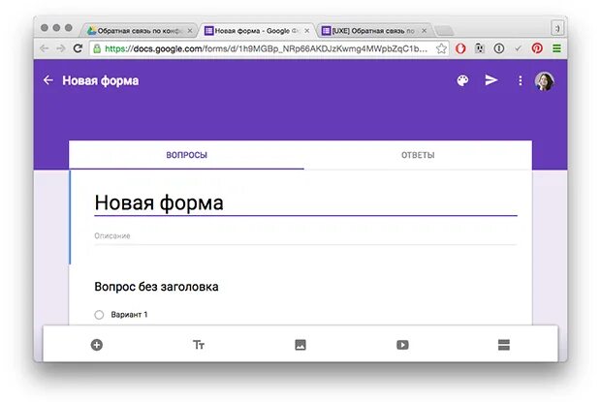Click the Описание description field
The width and height of the screenshot is (601, 402).
pos(305,235)
